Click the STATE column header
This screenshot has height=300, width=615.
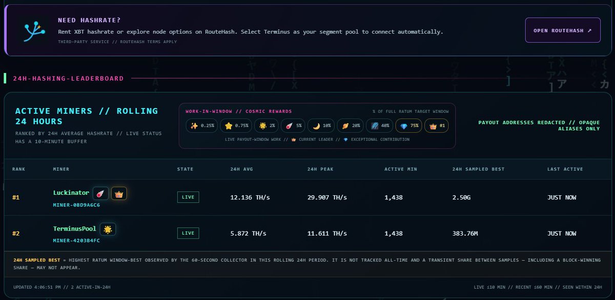pos(185,169)
